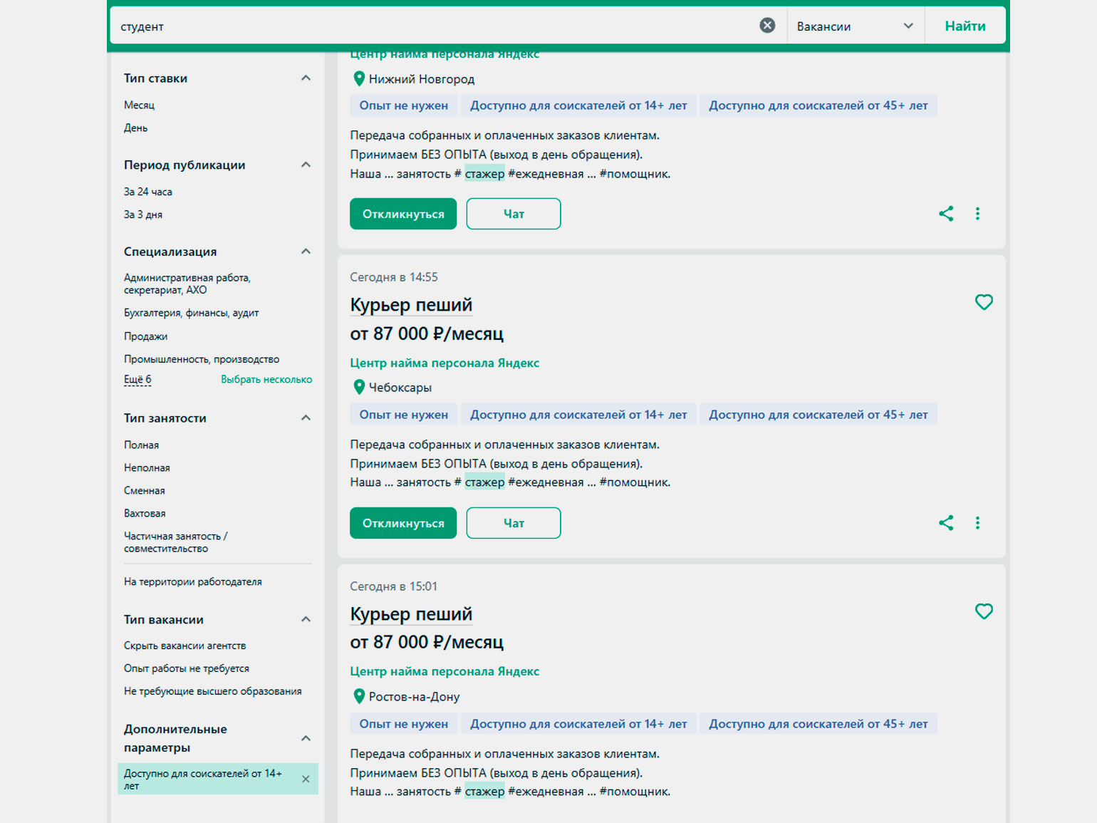This screenshot has width=1097, height=823.
Task: Click Сегодня в 15:01 timestamp
Action: click(x=394, y=586)
